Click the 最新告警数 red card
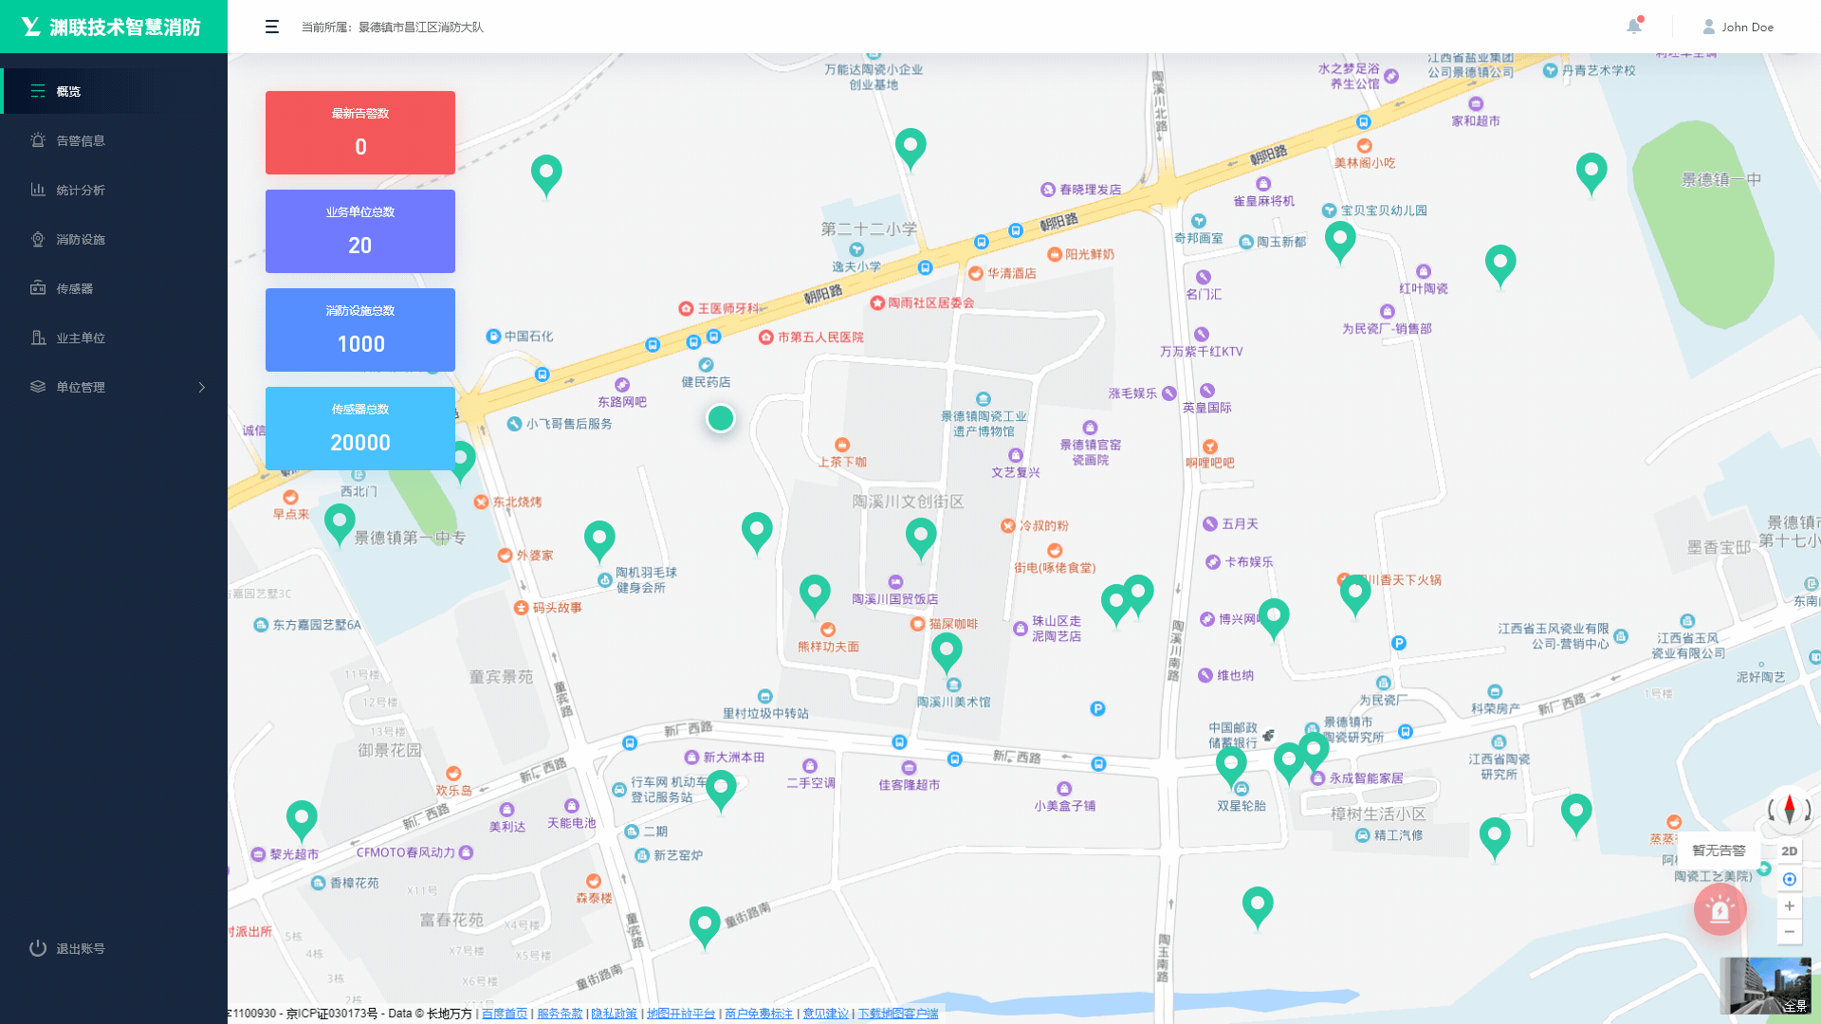This screenshot has width=1821, height=1024. click(360, 133)
